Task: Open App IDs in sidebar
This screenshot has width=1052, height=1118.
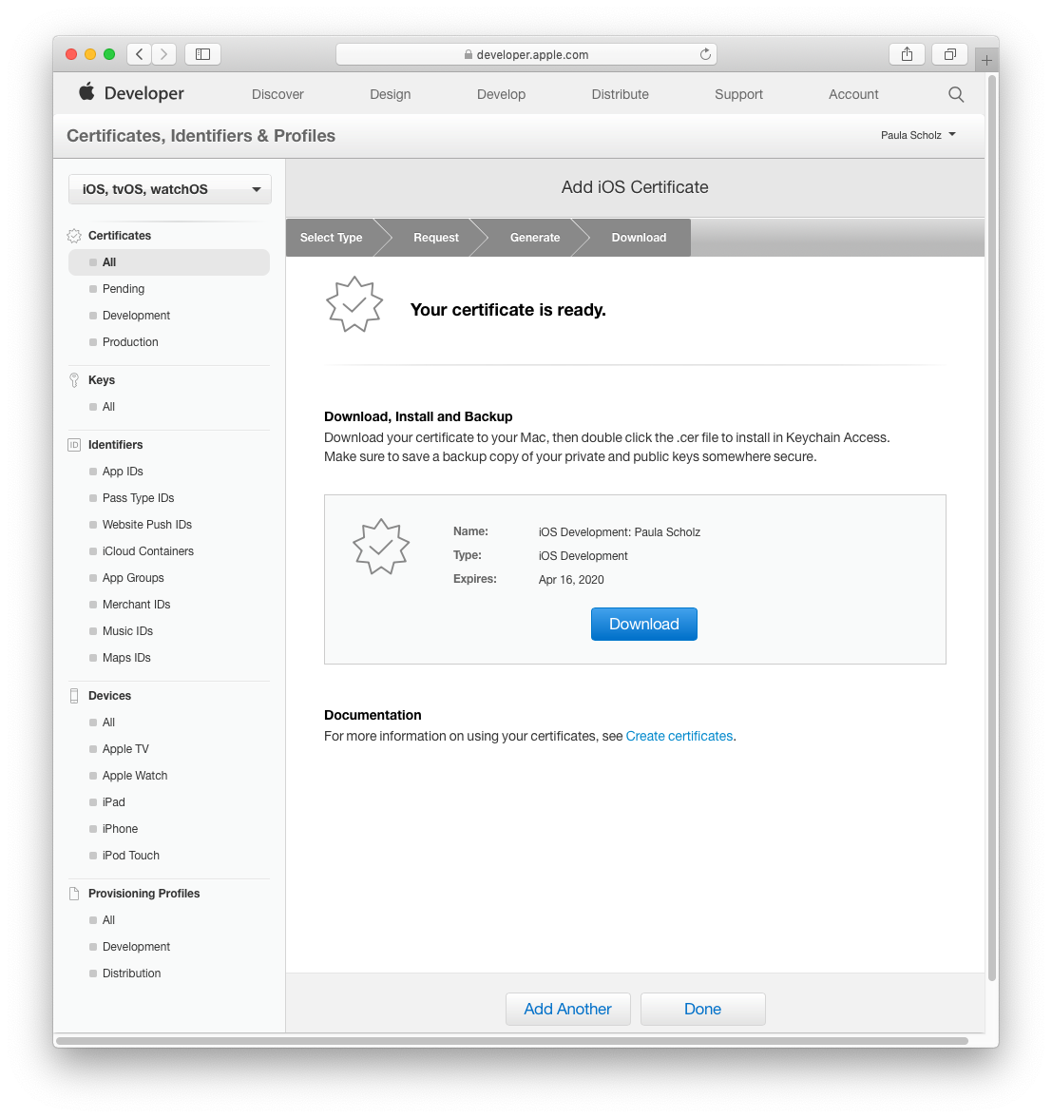Action: [x=123, y=472]
